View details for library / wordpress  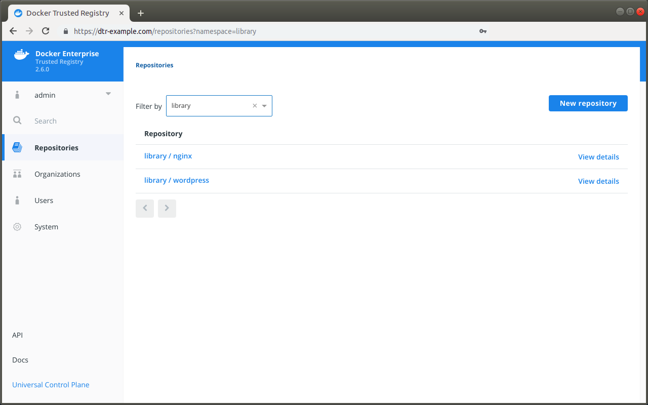click(598, 181)
